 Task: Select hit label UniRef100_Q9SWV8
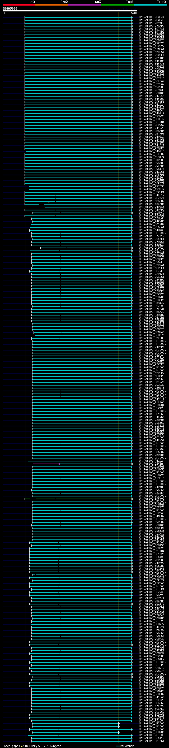(x=152, y=116)
